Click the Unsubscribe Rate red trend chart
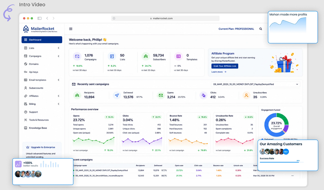The width and height of the screenshot is (324, 190). (234, 141)
